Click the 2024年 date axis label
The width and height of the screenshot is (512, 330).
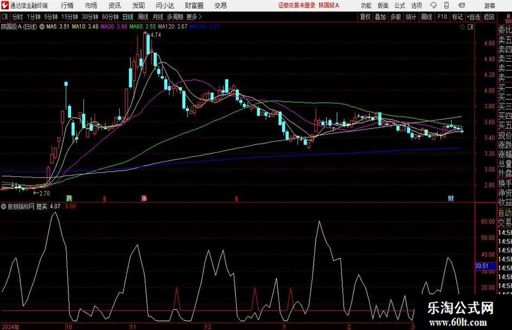coord(10,327)
